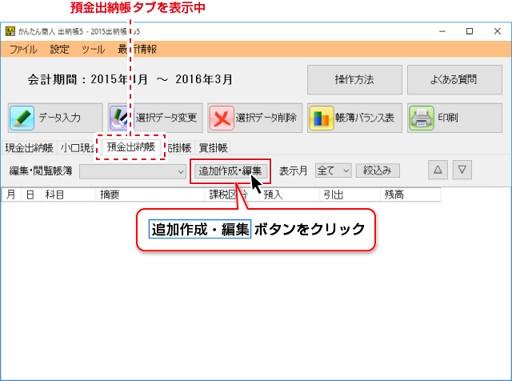Open the 表示月 全て dropdown
The height and width of the screenshot is (381, 512).
333,170
